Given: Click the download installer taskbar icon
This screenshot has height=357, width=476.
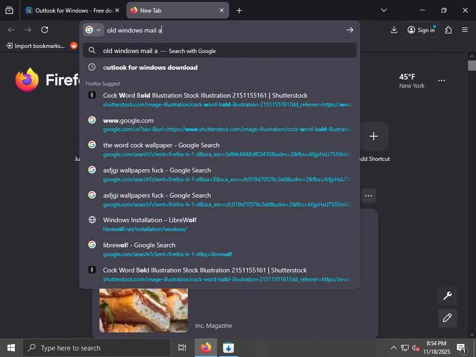Looking at the screenshot, I should [228, 348].
